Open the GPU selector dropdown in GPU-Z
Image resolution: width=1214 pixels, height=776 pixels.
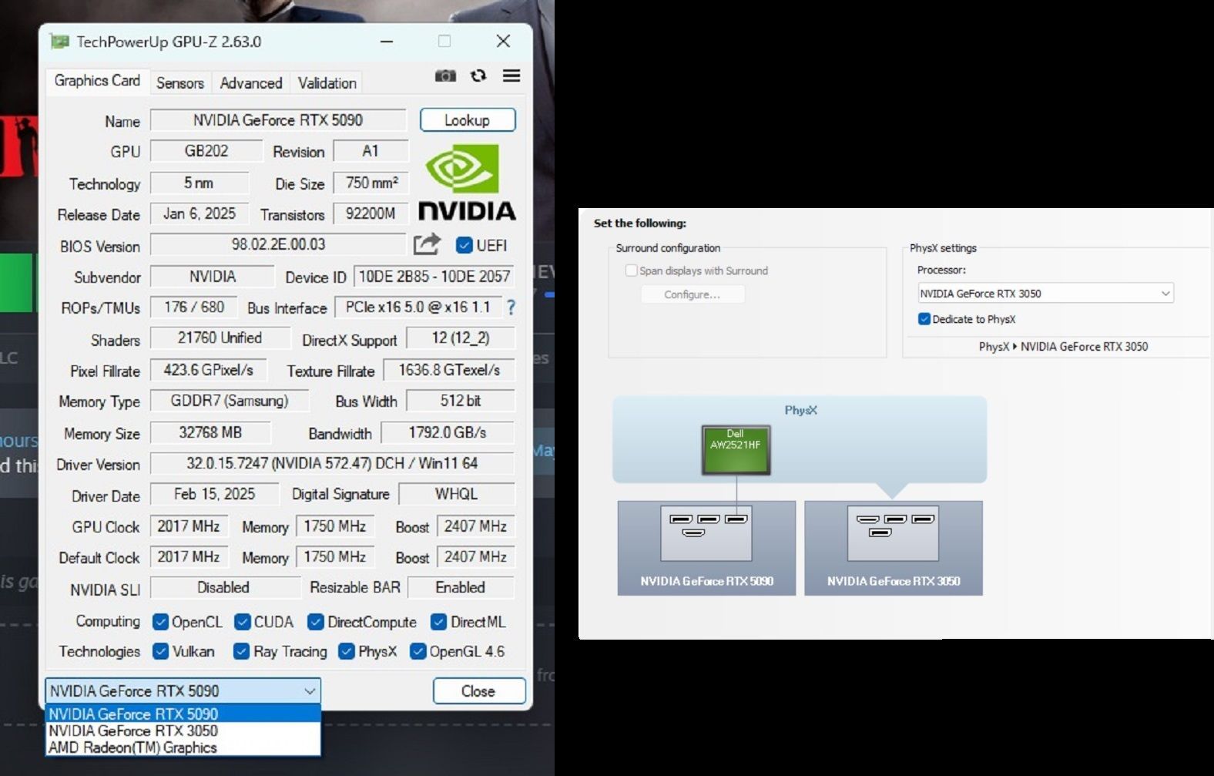(x=183, y=691)
